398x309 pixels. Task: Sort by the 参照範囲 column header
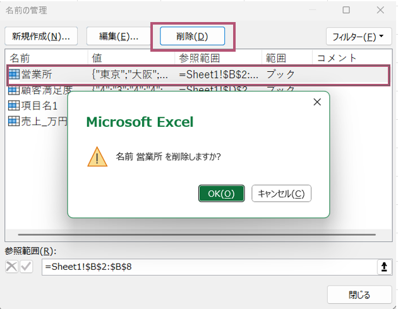(219, 58)
